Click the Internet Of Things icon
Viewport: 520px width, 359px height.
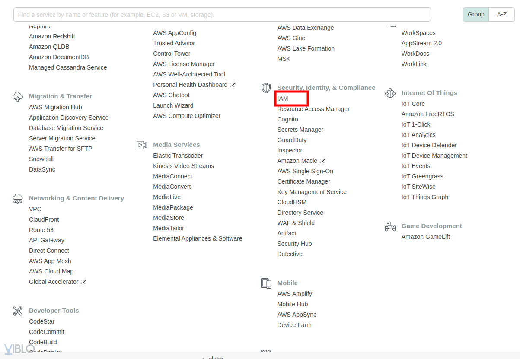tap(390, 93)
